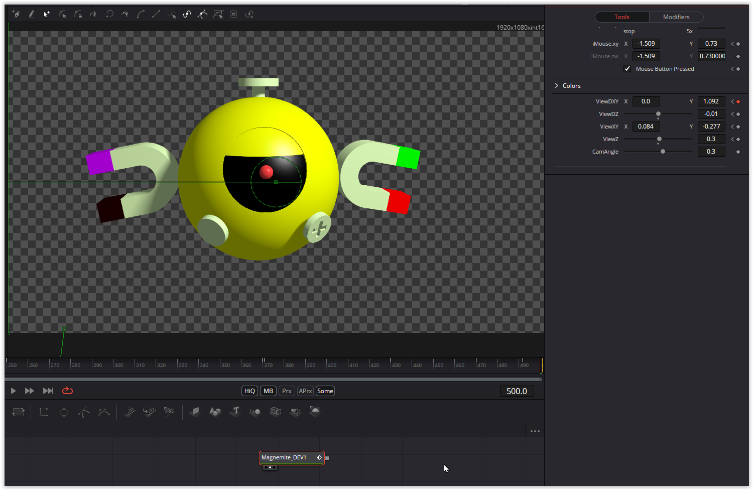Click the Background square-points node icon

click(44, 412)
